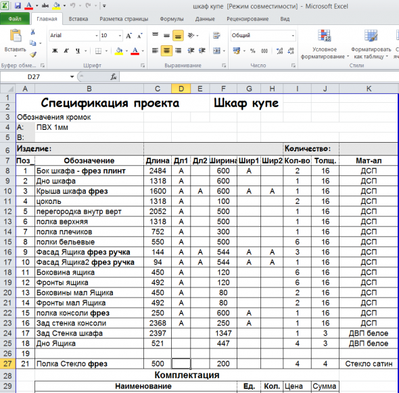Screen dimensions: 399x393
Task: Click the Save floppy disk icon
Action: (x=18, y=5)
